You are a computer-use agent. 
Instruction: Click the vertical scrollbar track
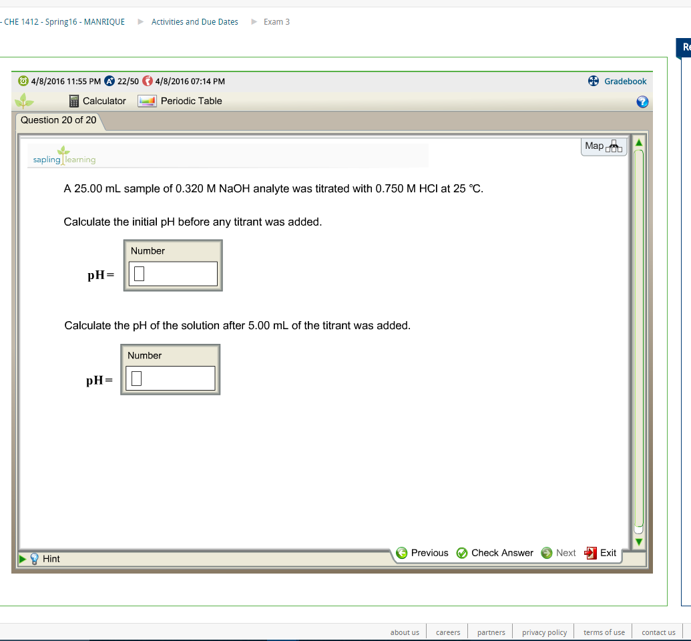tap(638, 342)
